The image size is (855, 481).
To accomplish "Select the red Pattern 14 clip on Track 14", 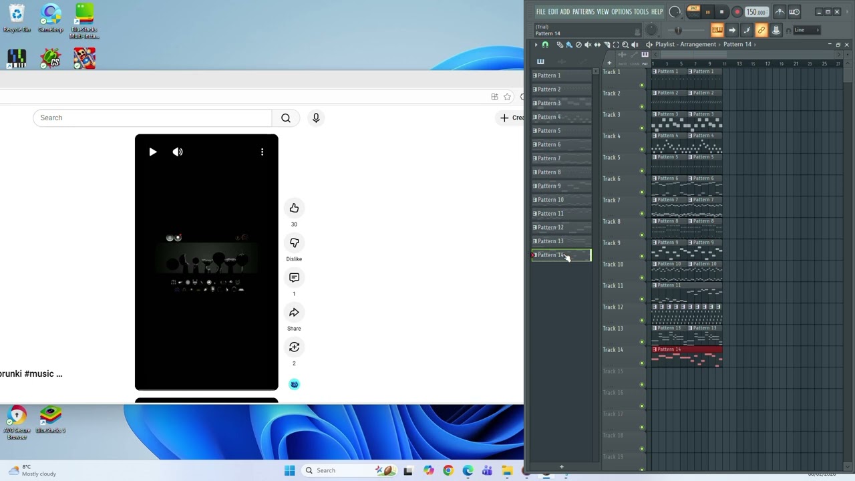I will (x=687, y=356).
